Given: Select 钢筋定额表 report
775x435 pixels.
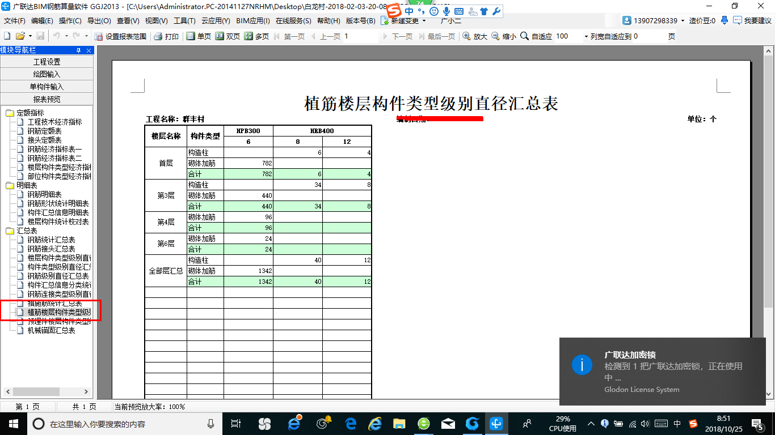Looking at the screenshot, I should [x=44, y=131].
